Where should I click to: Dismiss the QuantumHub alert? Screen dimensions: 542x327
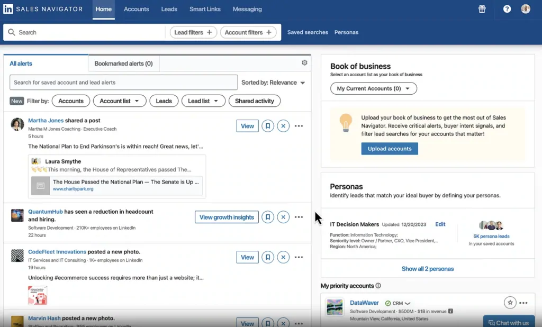[283, 217]
